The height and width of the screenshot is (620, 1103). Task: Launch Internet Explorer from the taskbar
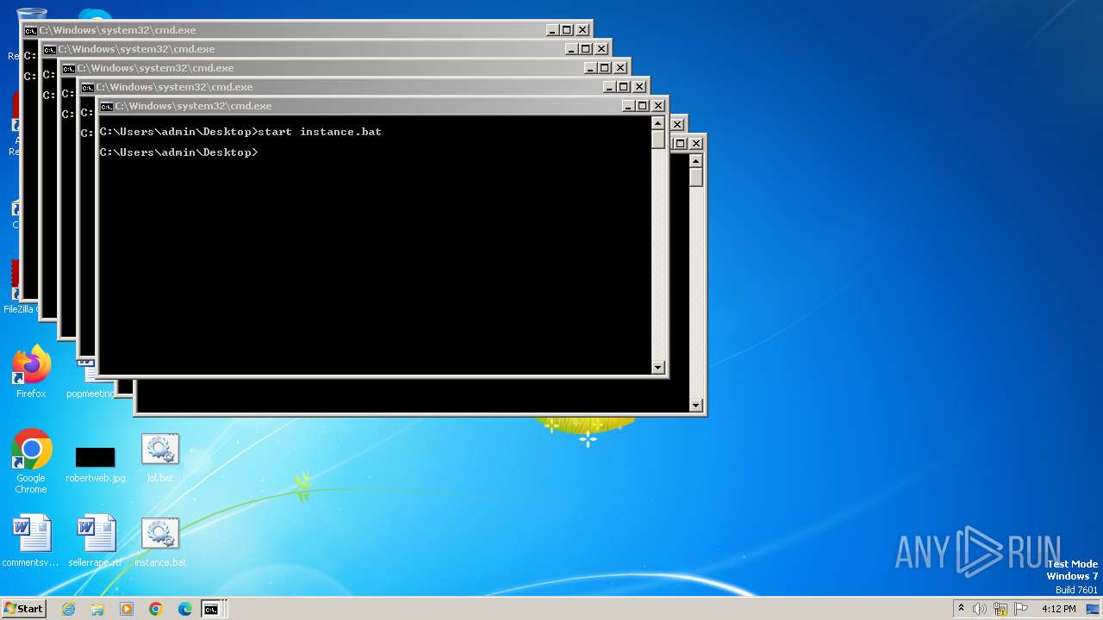pos(68,609)
